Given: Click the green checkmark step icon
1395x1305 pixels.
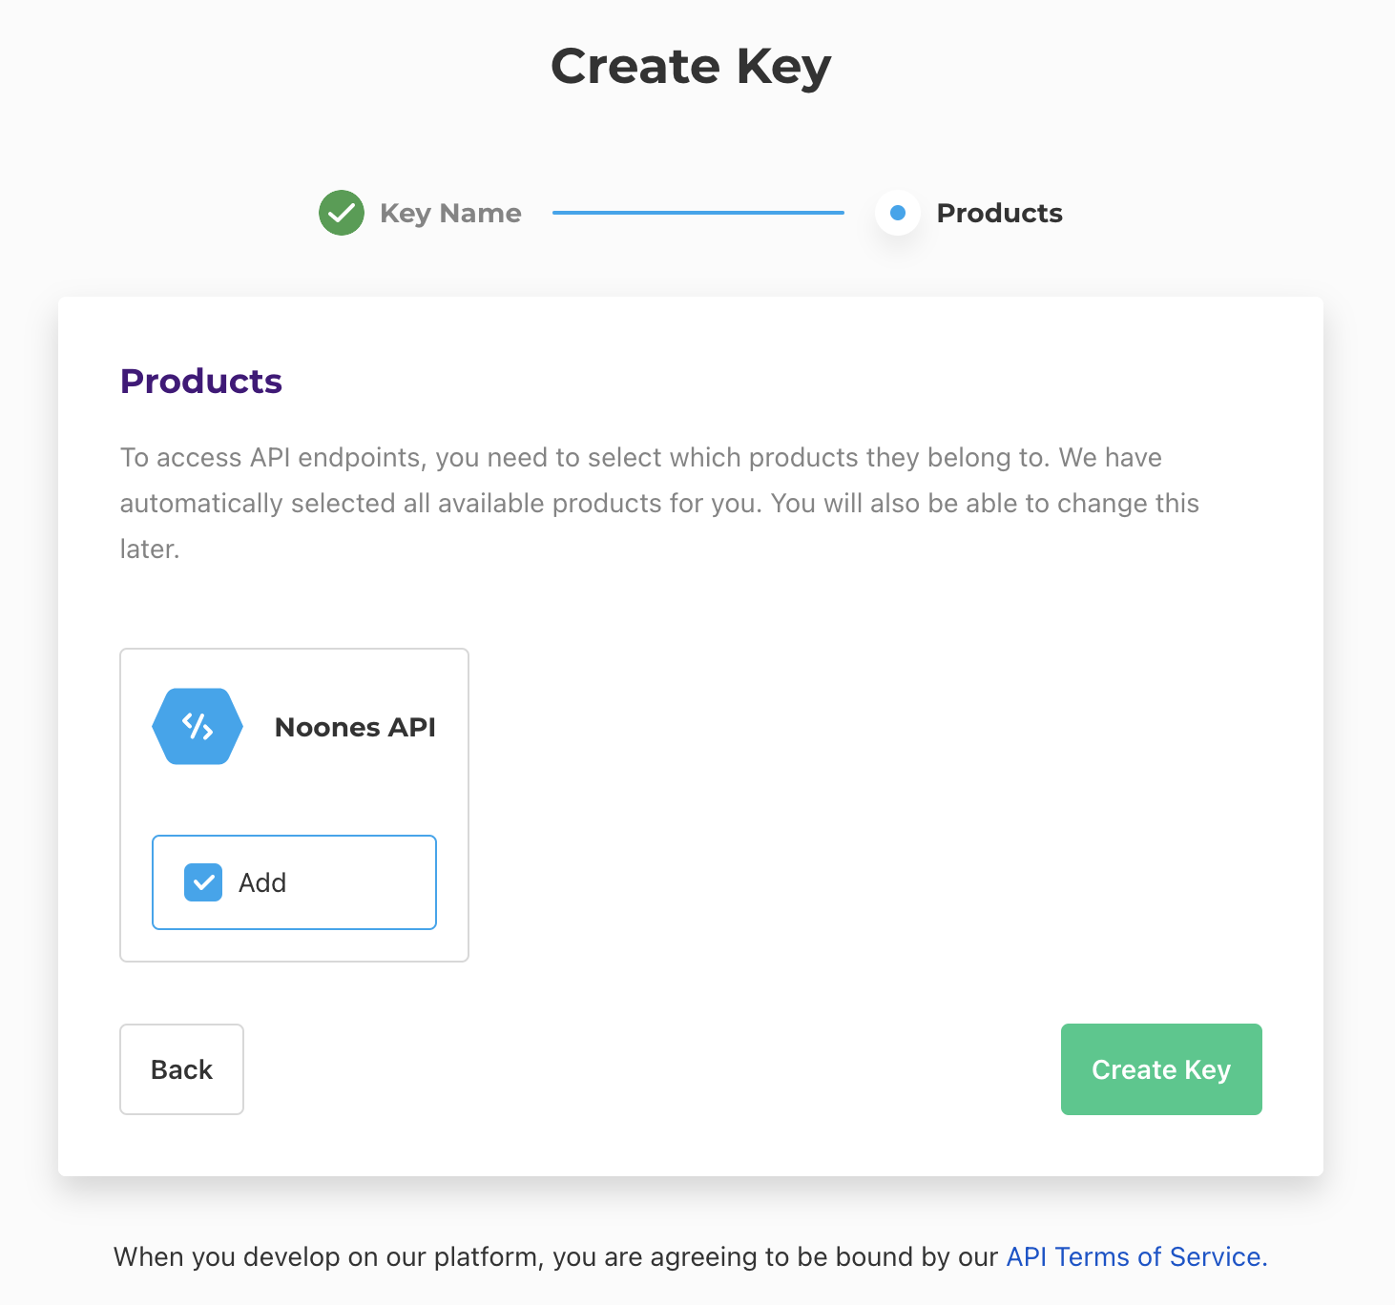Looking at the screenshot, I should pyautogui.click(x=342, y=213).
